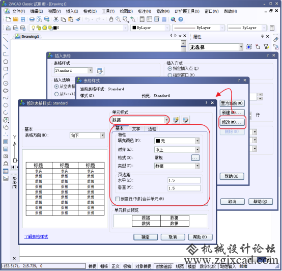This screenshot has height=271, width=282.
Task: Switch to the 基本 basic tab
Action: pyautogui.click(x=120, y=128)
